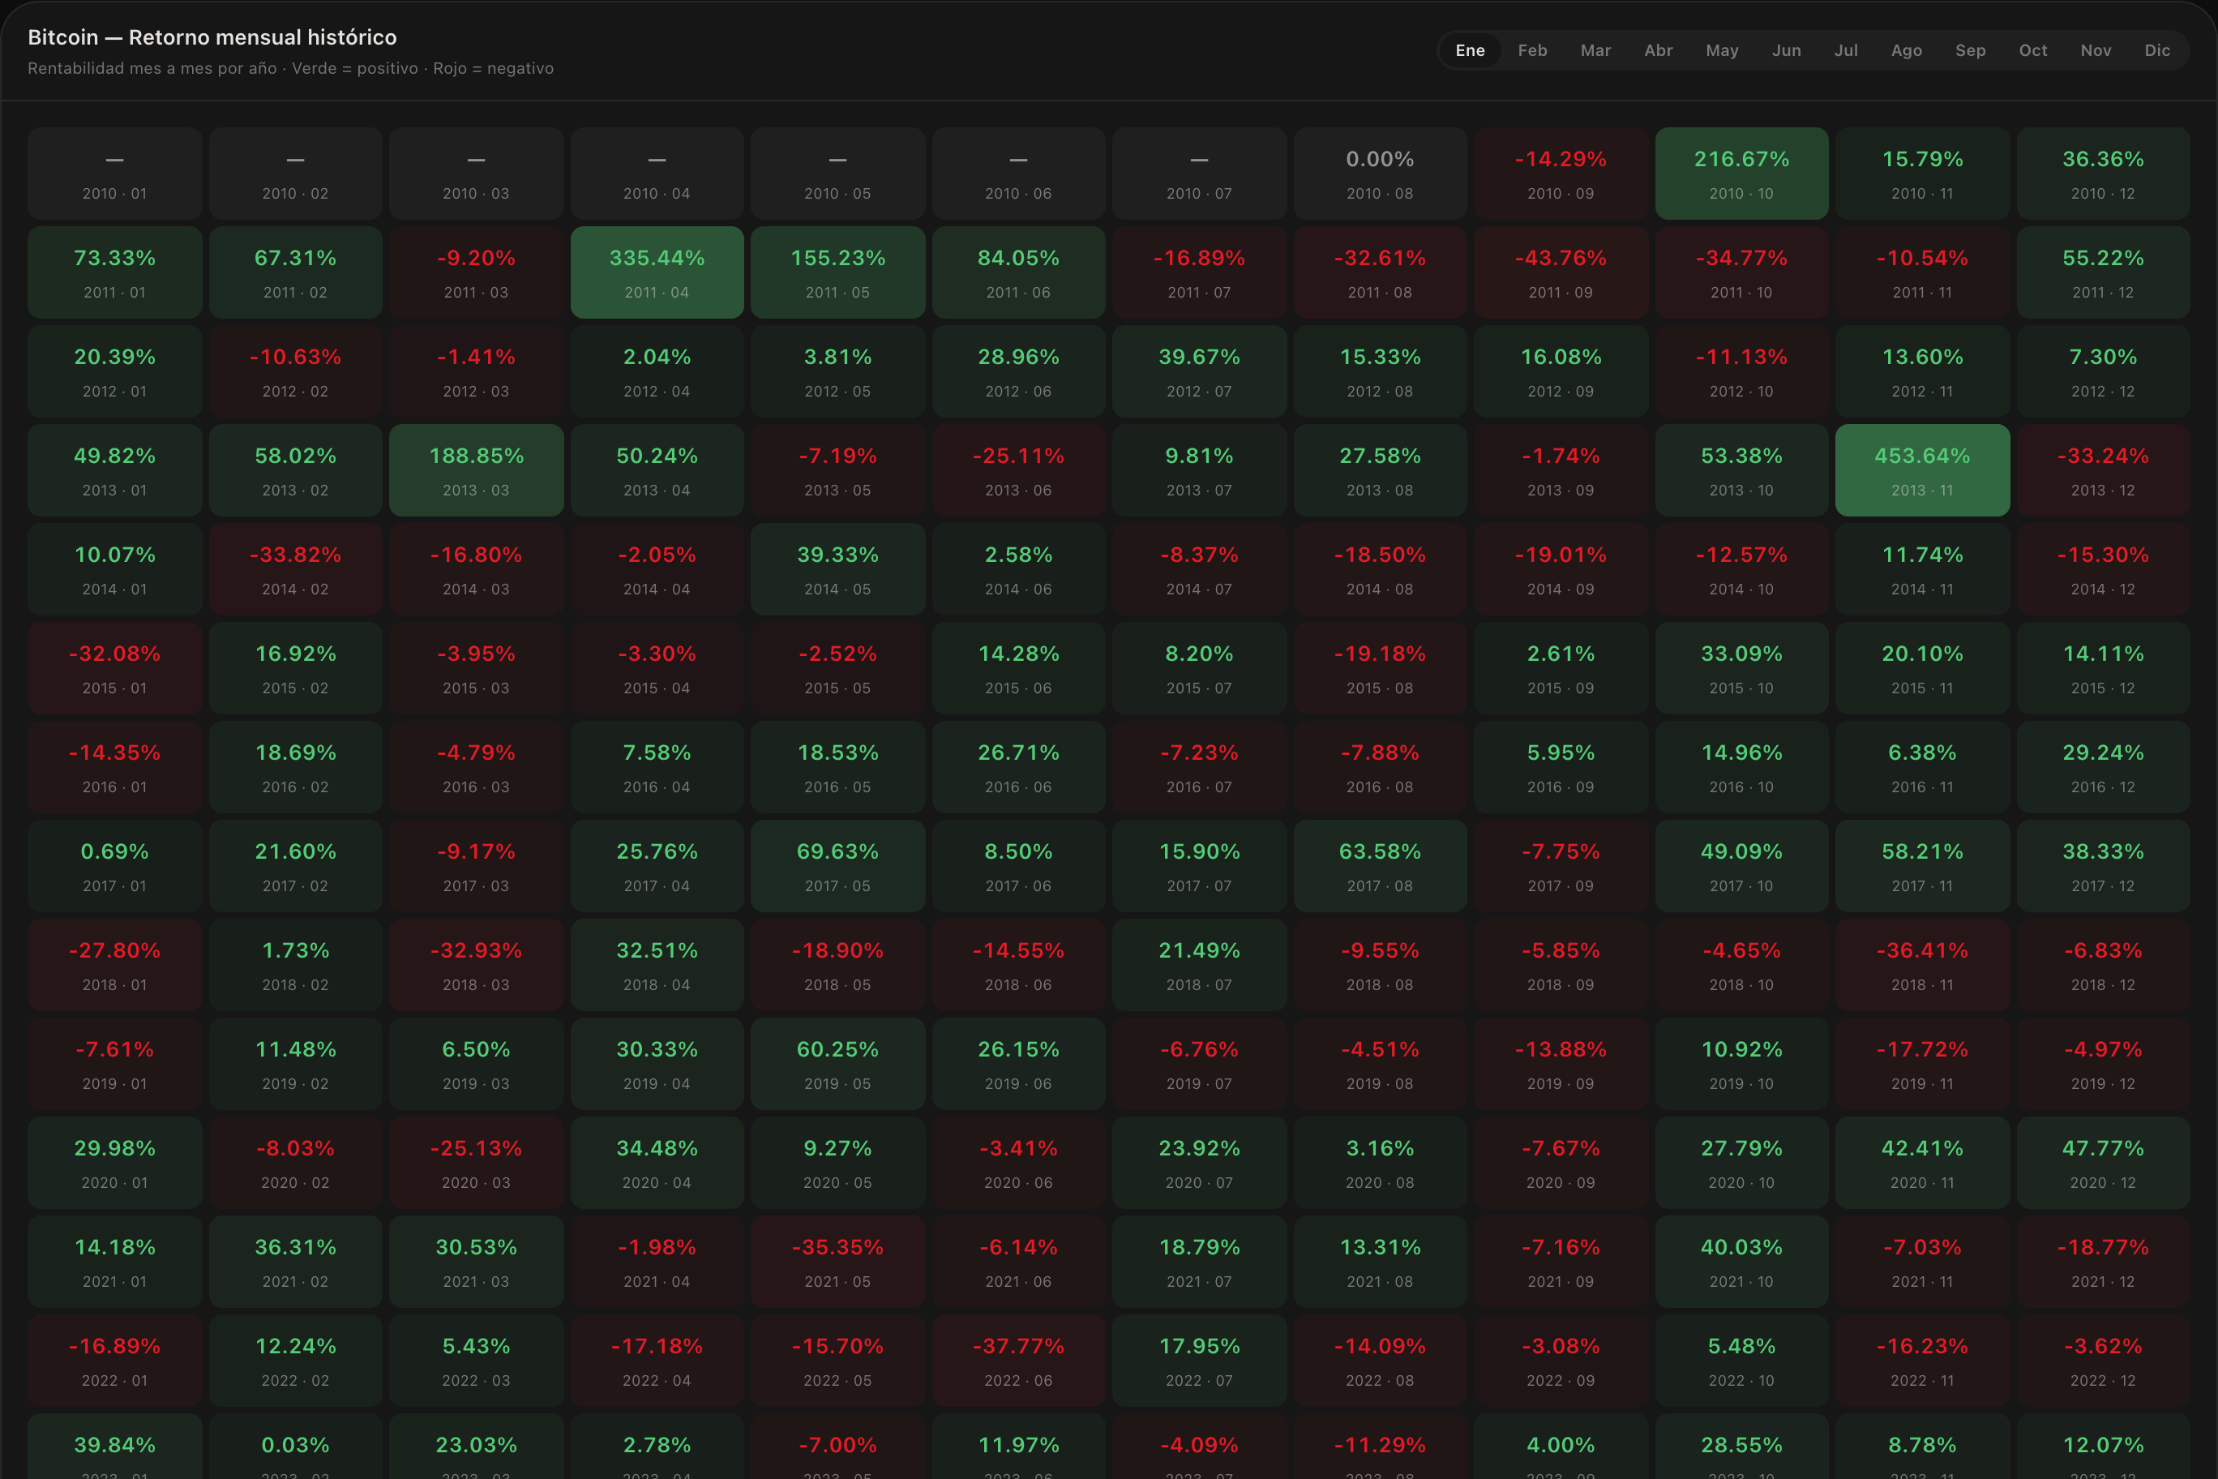Click the 2017 · 01 cell showing 0.69%

click(x=114, y=866)
